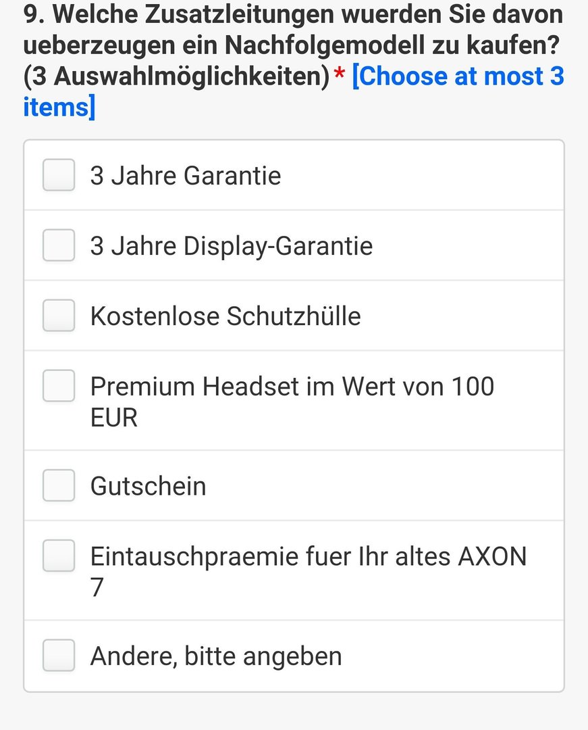Click the '3 Jahre Display-Garantie' label text
Image resolution: width=588 pixels, height=730 pixels.
232,246
